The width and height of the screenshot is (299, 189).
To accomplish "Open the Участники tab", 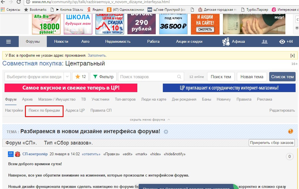I will click(x=100, y=99).
